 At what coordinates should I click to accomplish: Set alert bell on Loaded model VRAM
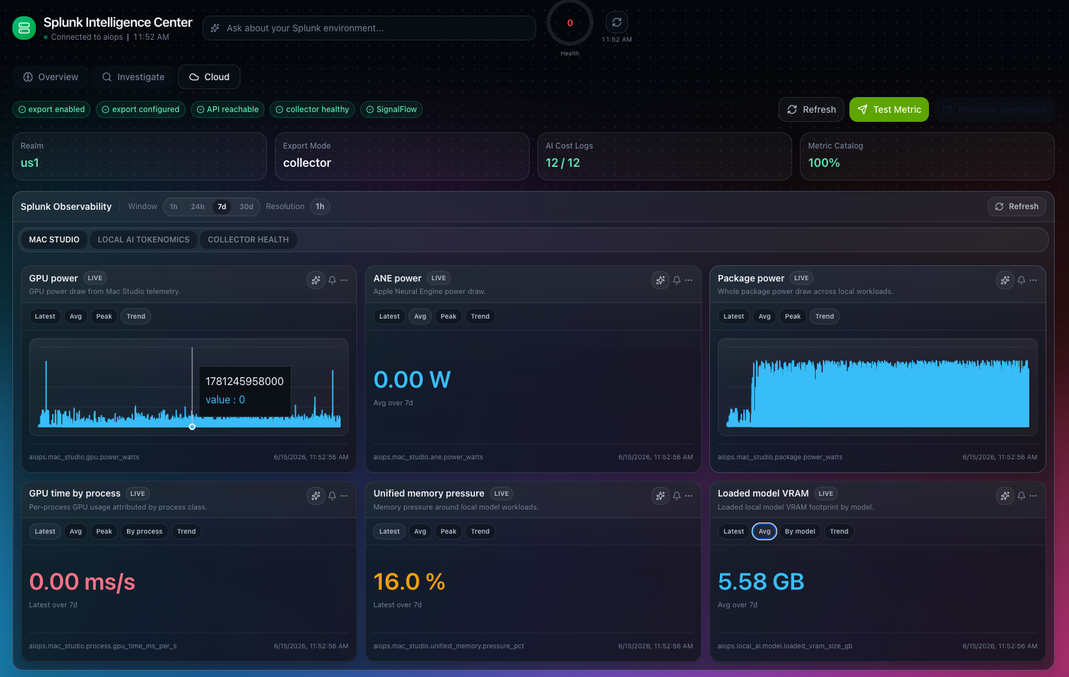[x=1021, y=496]
